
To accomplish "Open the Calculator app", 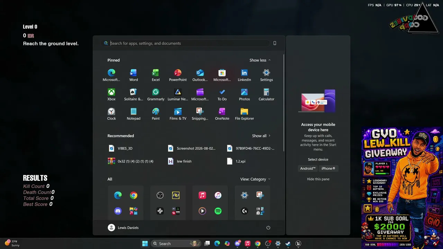I will click(x=266, y=95).
